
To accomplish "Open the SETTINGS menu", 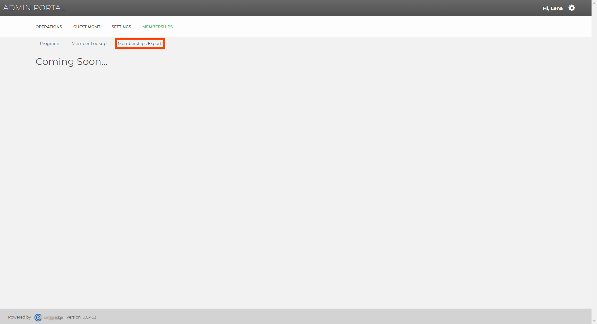I will pos(121,27).
